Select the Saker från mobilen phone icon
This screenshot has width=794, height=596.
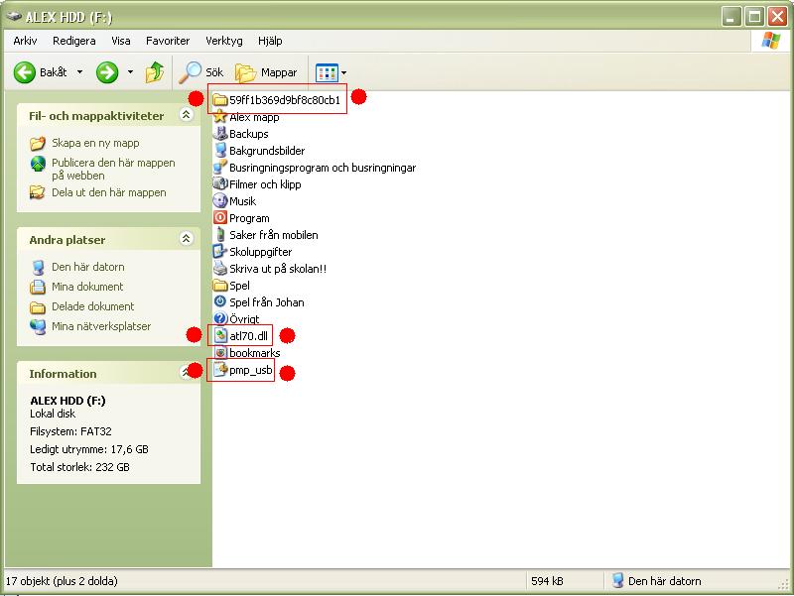point(220,234)
